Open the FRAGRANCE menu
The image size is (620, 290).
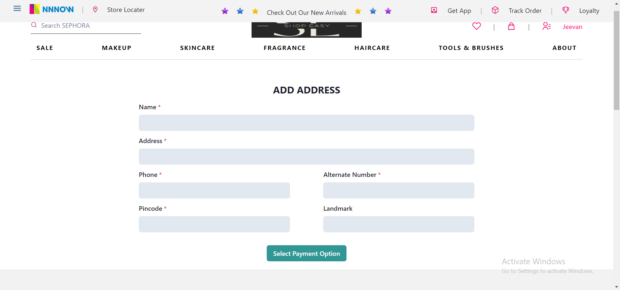pyautogui.click(x=284, y=48)
